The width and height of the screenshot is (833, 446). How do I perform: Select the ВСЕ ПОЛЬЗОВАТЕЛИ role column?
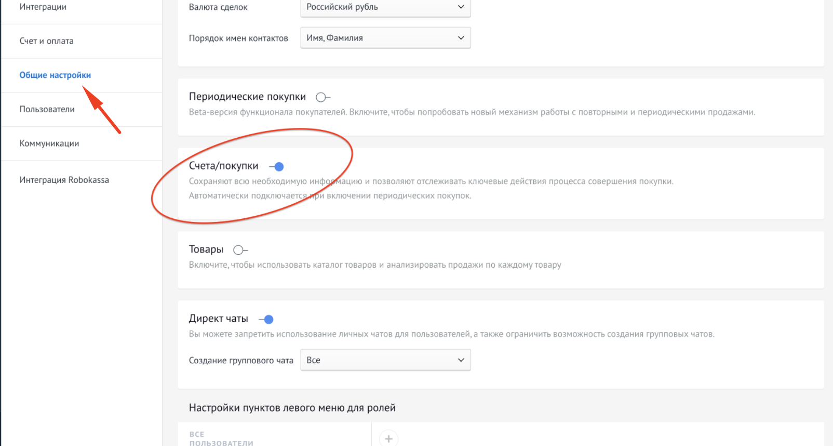click(x=221, y=438)
